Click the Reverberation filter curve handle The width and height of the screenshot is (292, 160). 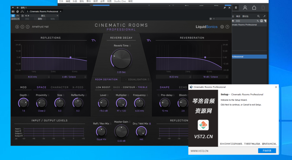pyautogui.click(x=205, y=57)
